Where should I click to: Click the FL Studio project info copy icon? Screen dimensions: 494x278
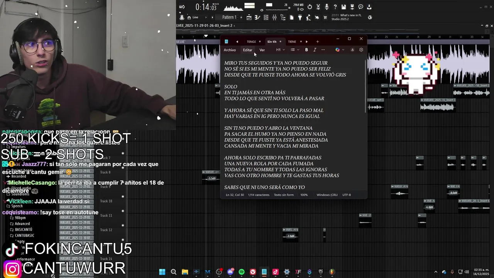point(291,18)
